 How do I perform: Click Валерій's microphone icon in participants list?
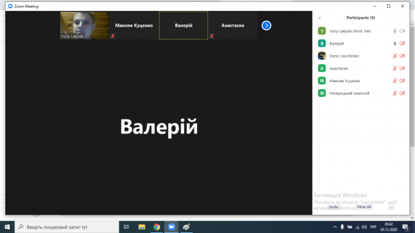coord(395,43)
